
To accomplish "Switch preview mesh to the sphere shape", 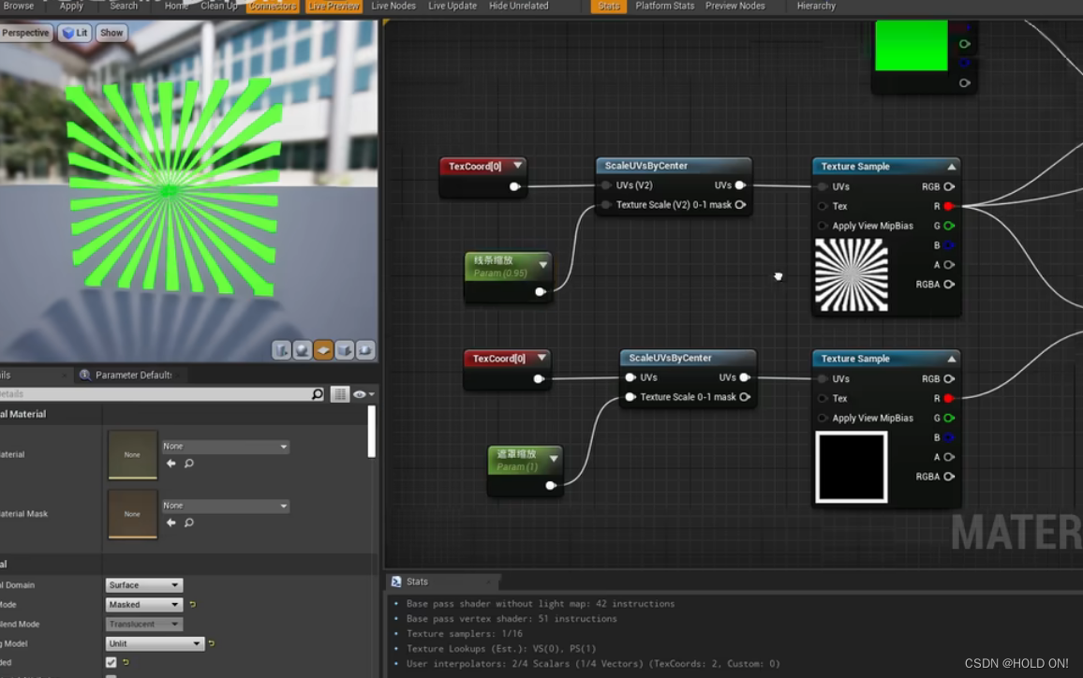I will point(302,349).
